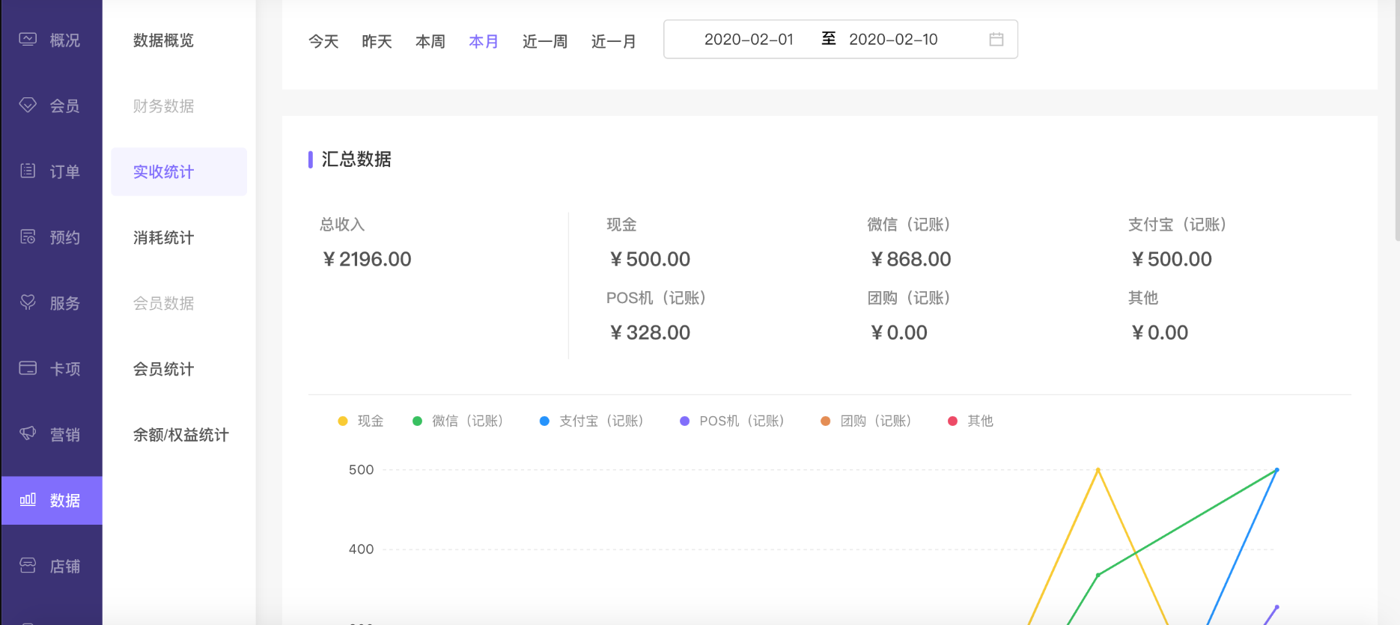
Task: Select 财务数据 submenu heading
Action: (163, 106)
